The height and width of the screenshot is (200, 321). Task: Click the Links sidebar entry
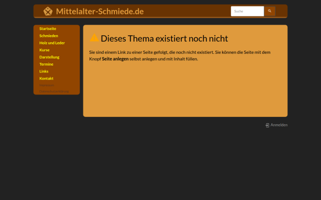click(x=44, y=71)
